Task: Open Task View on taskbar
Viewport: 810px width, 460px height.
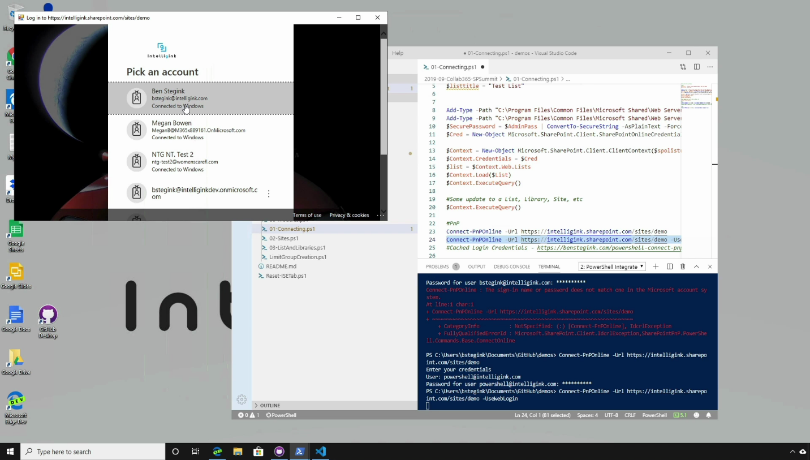Action: pyautogui.click(x=196, y=452)
